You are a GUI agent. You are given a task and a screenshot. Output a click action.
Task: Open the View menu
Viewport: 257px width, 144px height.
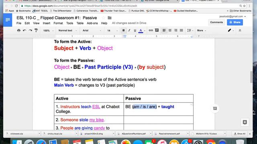(36, 23)
